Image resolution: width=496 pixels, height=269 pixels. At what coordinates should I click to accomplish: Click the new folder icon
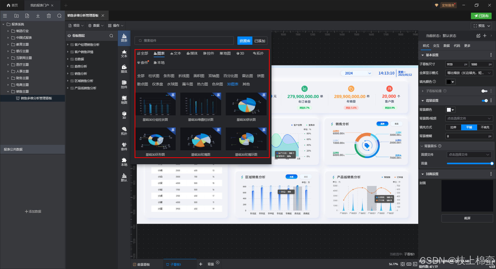[17, 16]
